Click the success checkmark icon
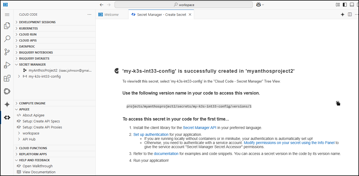 pos(117,71)
